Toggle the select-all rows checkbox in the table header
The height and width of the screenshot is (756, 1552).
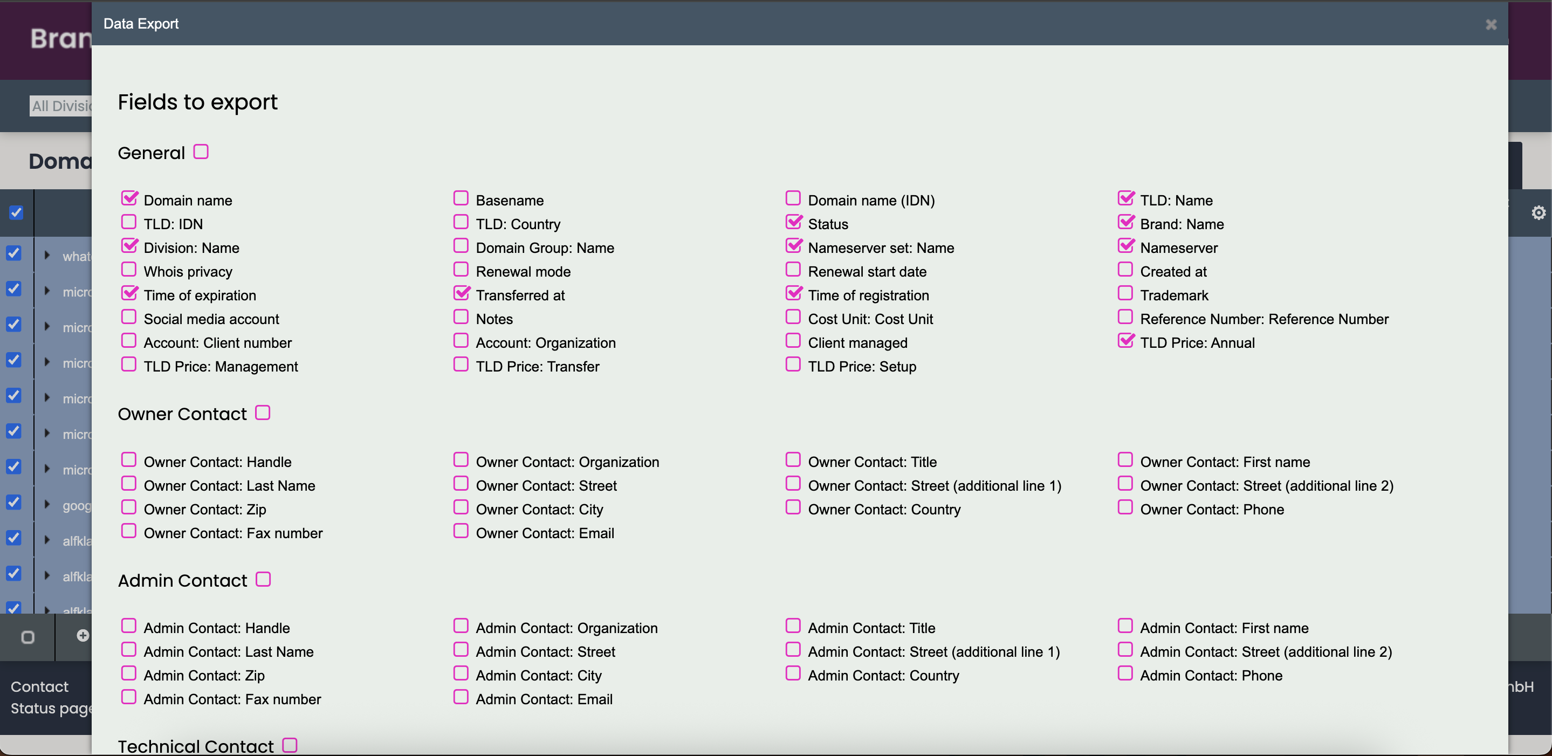pyautogui.click(x=16, y=212)
